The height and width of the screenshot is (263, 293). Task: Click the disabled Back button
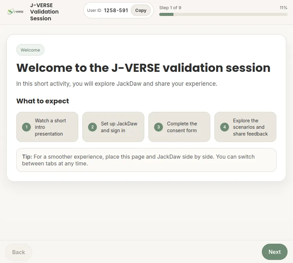(19, 252)
